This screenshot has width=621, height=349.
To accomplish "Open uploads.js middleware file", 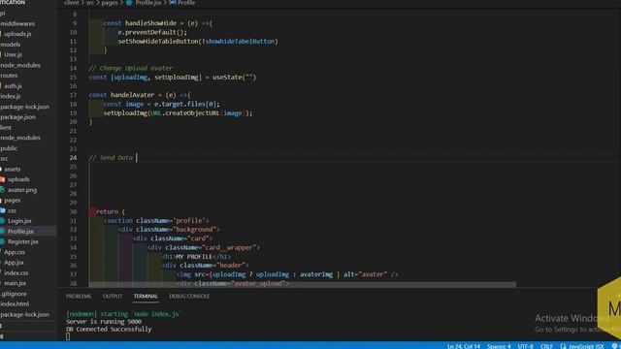I will [x=17, y=34].
